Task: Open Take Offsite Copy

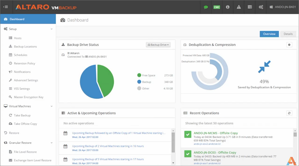Action: (x=25, y=124)
